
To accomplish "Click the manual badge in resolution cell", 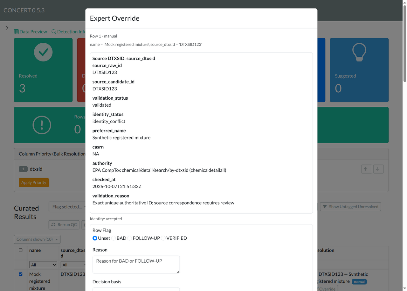I will point(359,281).
